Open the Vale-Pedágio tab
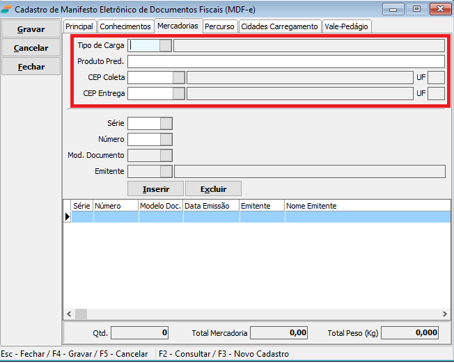Viewport: 454px width, 363px height. (x=347, y=26)
